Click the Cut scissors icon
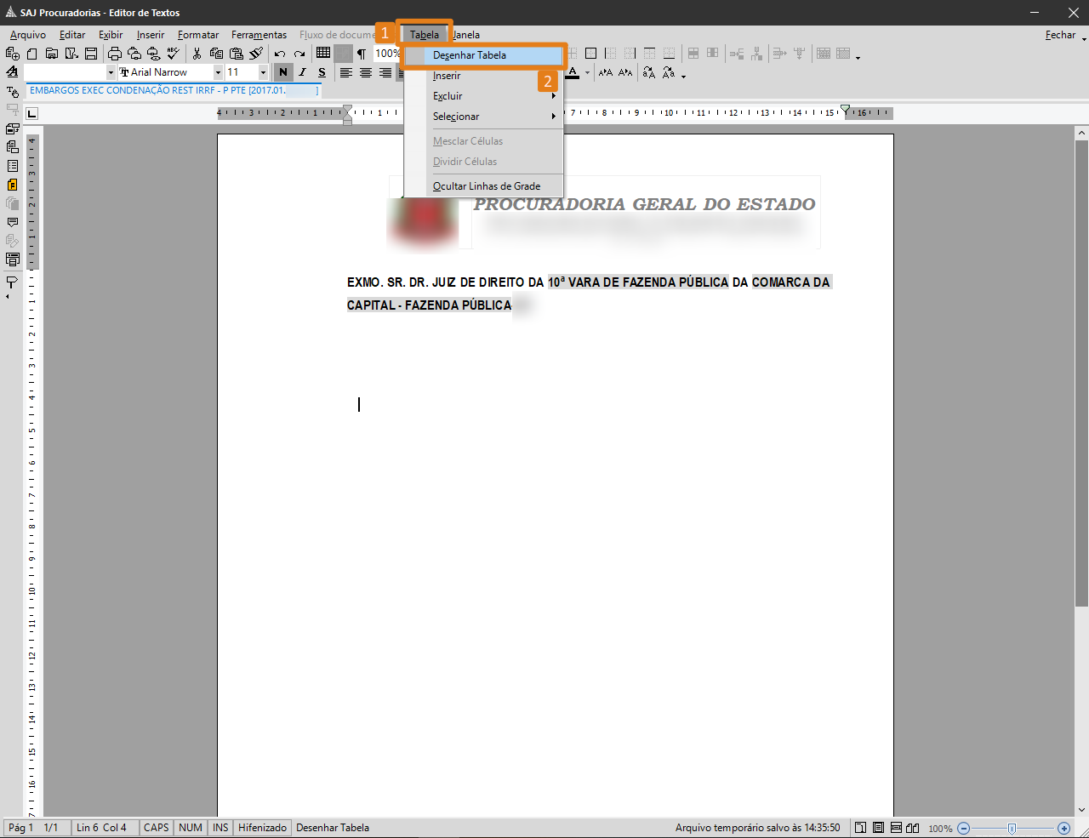Image resolution: width=1089 pixels, height=838 pixels. pos(197,54)
